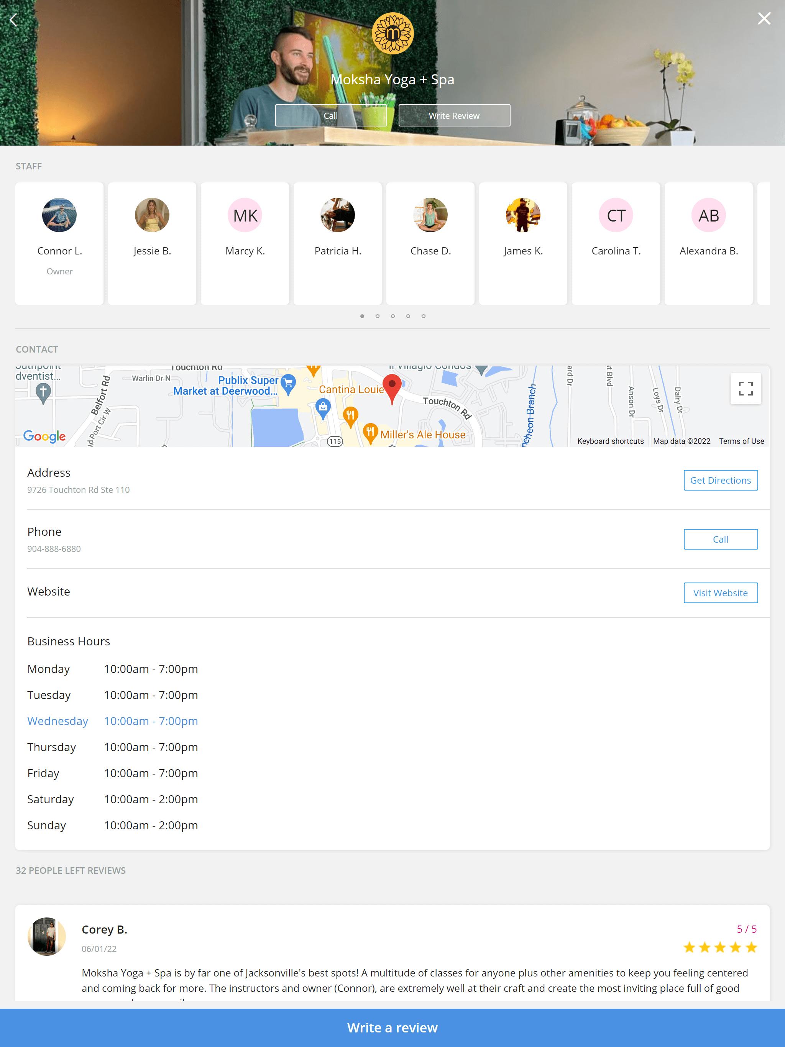Click Call button beside phone number

pos(721,540)
